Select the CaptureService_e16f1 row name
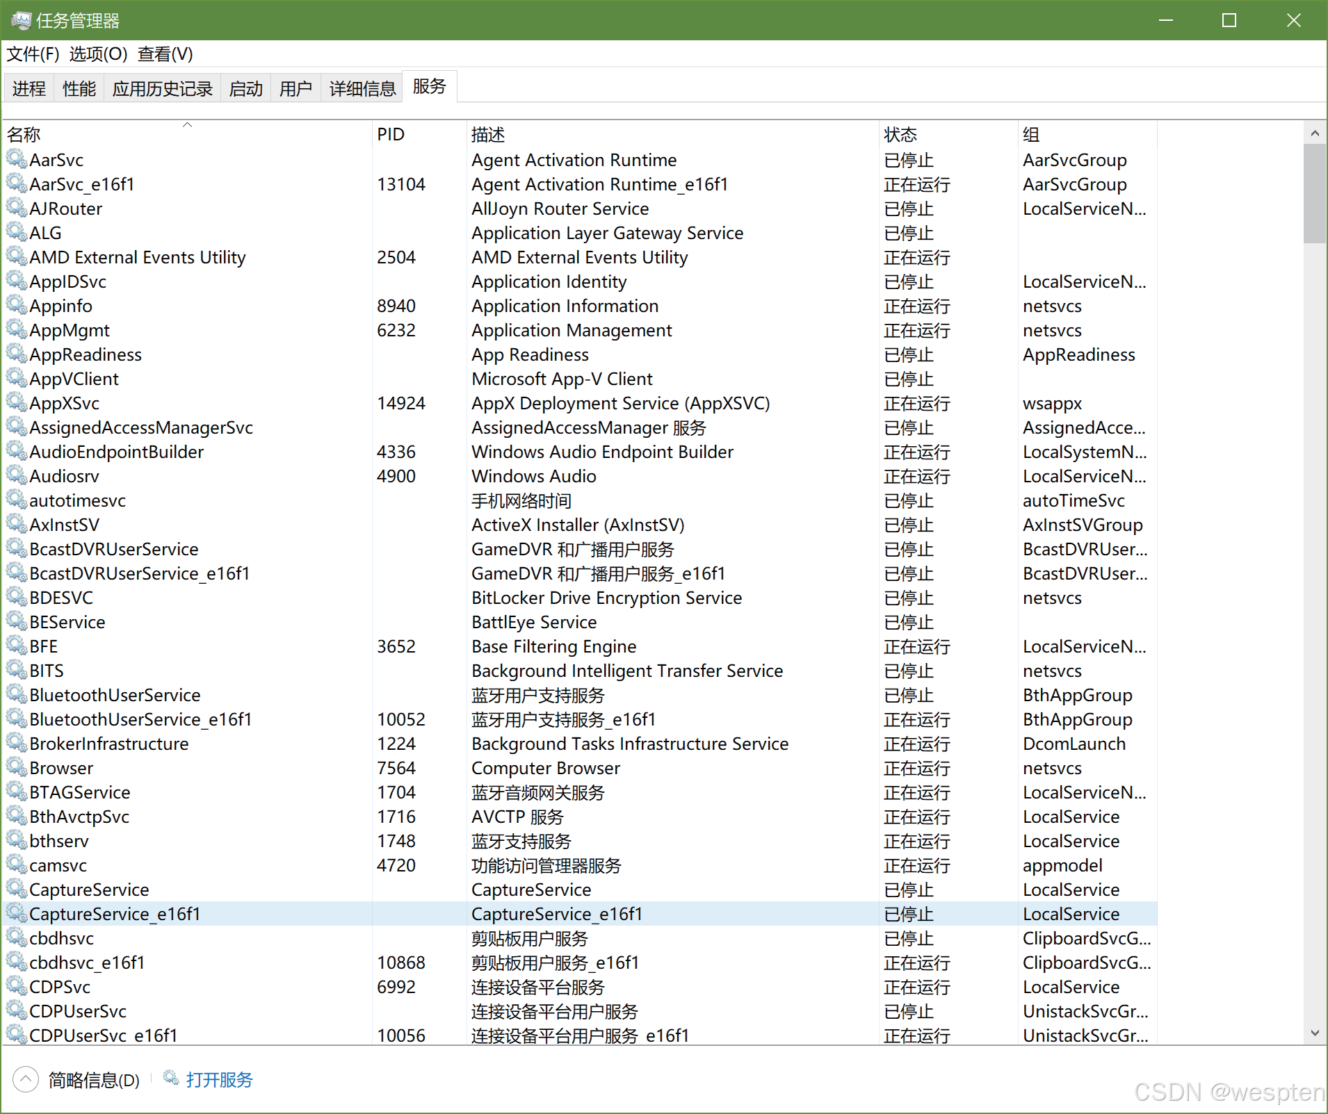1328x1114 pixels. click(x=115, y=914)
